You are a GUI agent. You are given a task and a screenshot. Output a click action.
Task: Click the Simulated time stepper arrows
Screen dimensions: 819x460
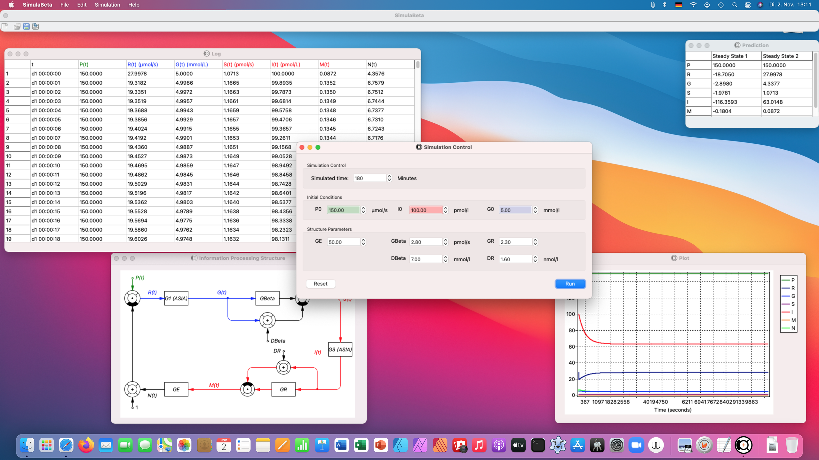click(x=389, y=178)
